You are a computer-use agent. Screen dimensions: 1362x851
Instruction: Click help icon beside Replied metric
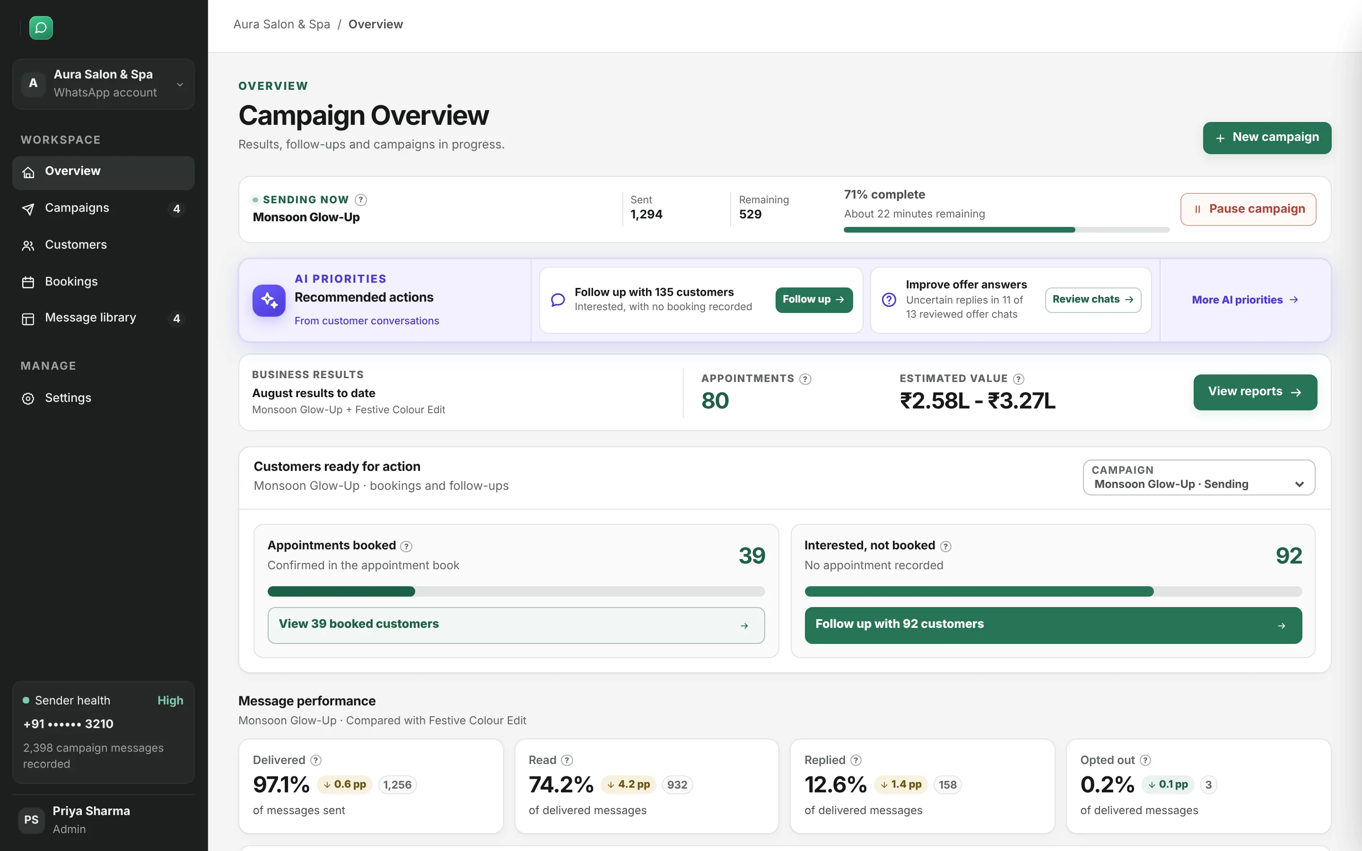[x=856, y=760]
